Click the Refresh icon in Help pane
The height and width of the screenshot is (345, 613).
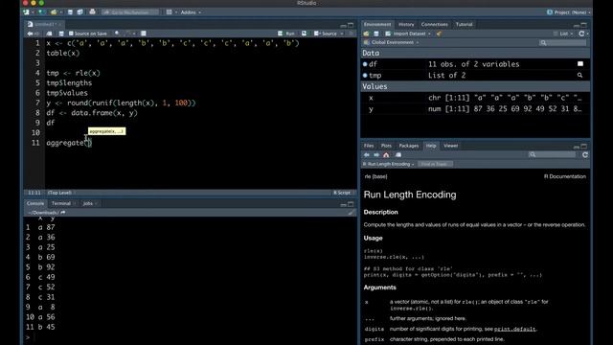pos(585,155)
